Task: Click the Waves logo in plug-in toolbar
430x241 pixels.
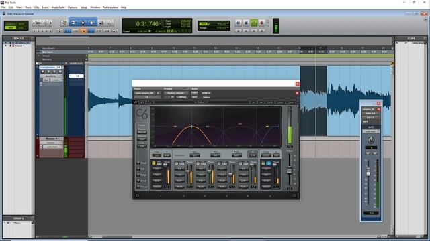Action: tap(136, 102)
